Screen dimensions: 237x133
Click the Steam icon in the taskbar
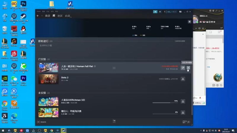64,130
